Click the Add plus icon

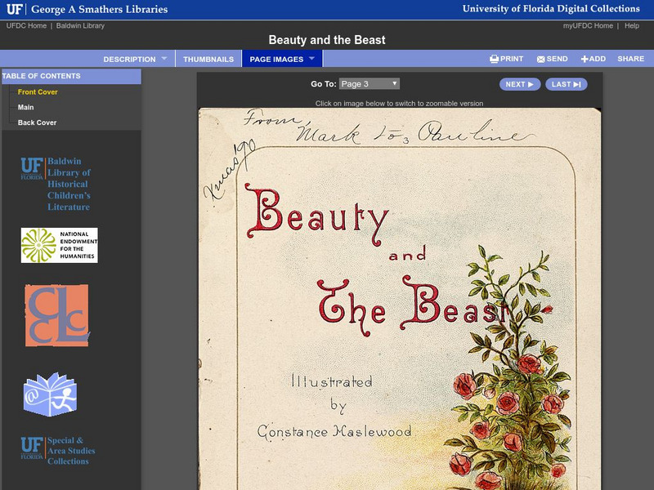[x=585, y=59]
